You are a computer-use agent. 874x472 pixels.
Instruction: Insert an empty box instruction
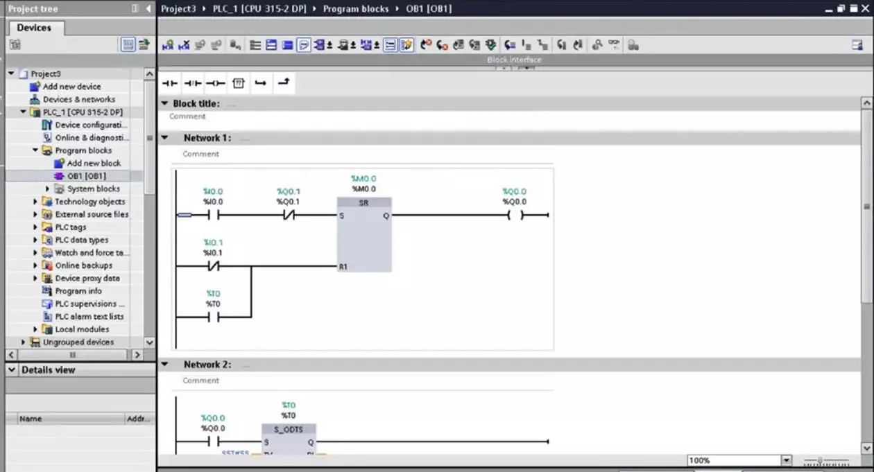tap(239, 83)
